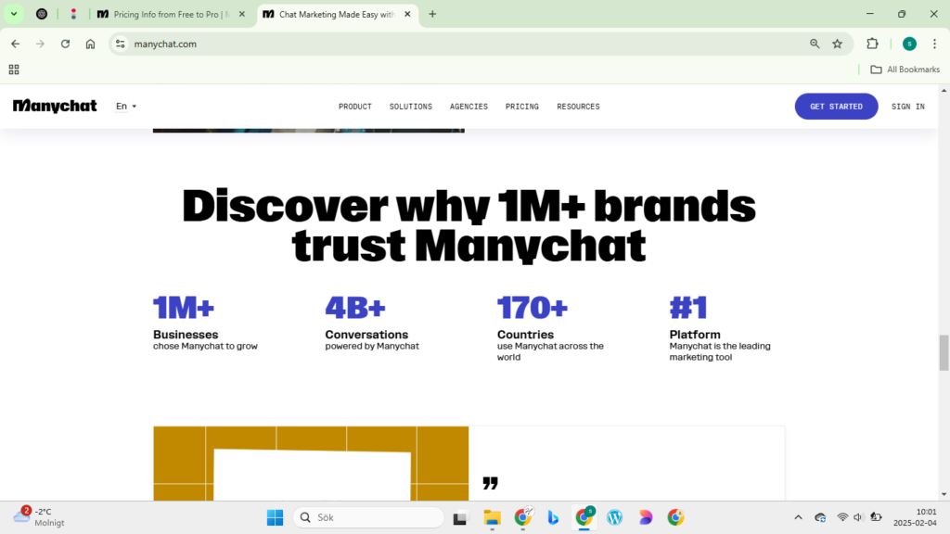This screenshot has height=534, width=950.
Task: Open the SOLUTIONS menu
Action: tap(411, 107)
